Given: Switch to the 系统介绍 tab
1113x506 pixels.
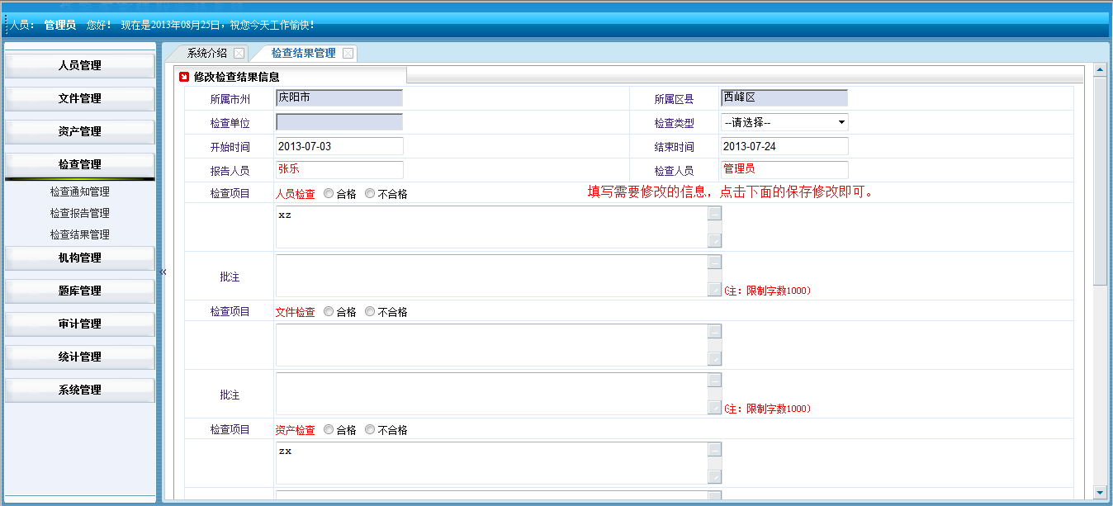Looking at the screenshot, I should click(206, 53).
